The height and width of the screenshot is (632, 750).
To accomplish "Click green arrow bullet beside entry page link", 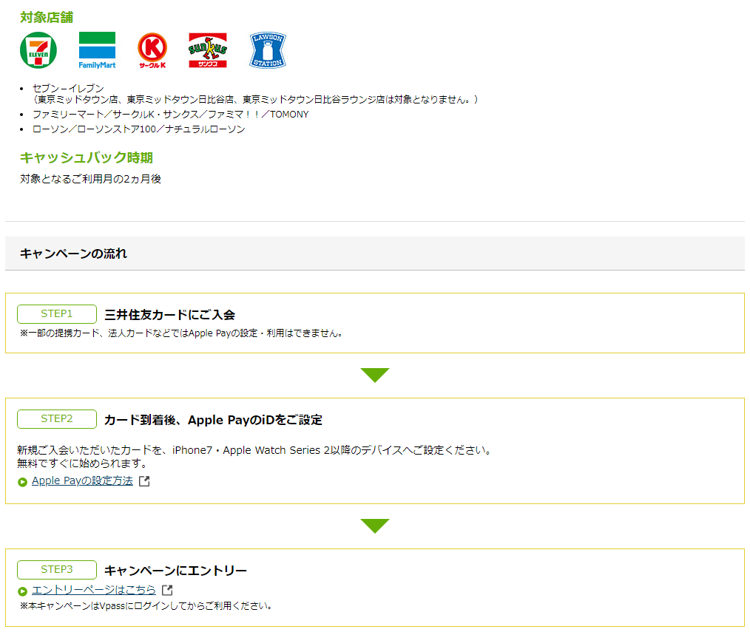I will [x=22, y=591].
